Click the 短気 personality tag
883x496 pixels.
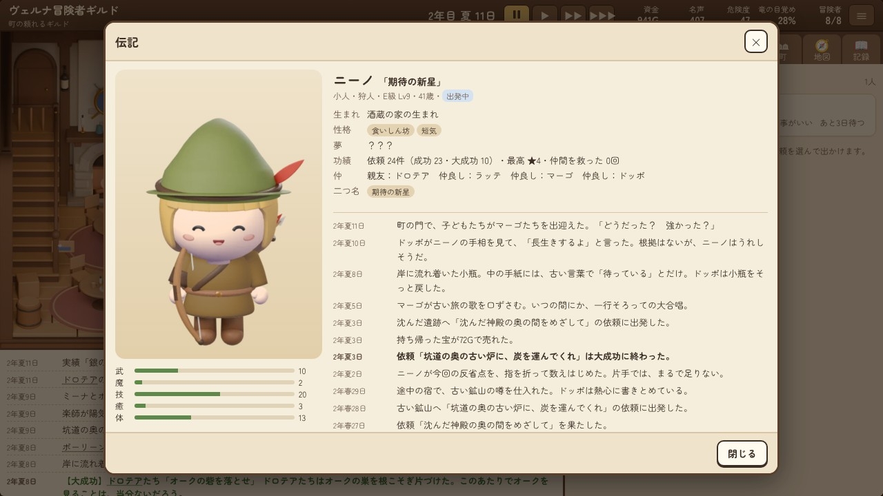429,130
